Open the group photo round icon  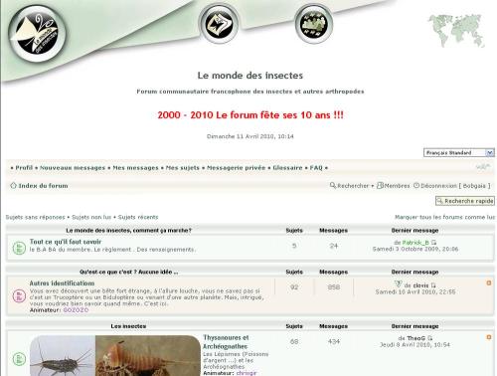click(313, 24)
